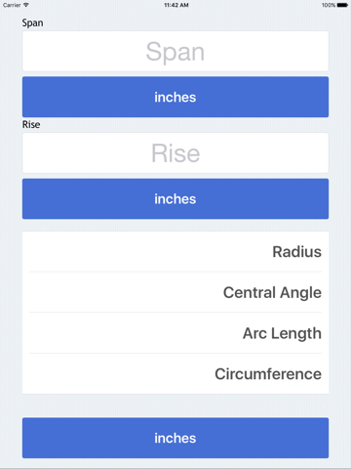Screen dimensions: 351x469
Task: Select the Arc Length result row
Action: click(175, 333)
